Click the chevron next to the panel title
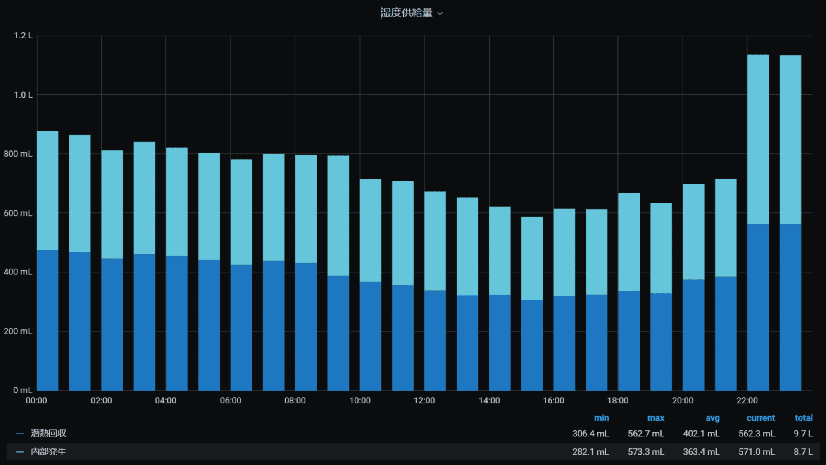 click(440, 14)
